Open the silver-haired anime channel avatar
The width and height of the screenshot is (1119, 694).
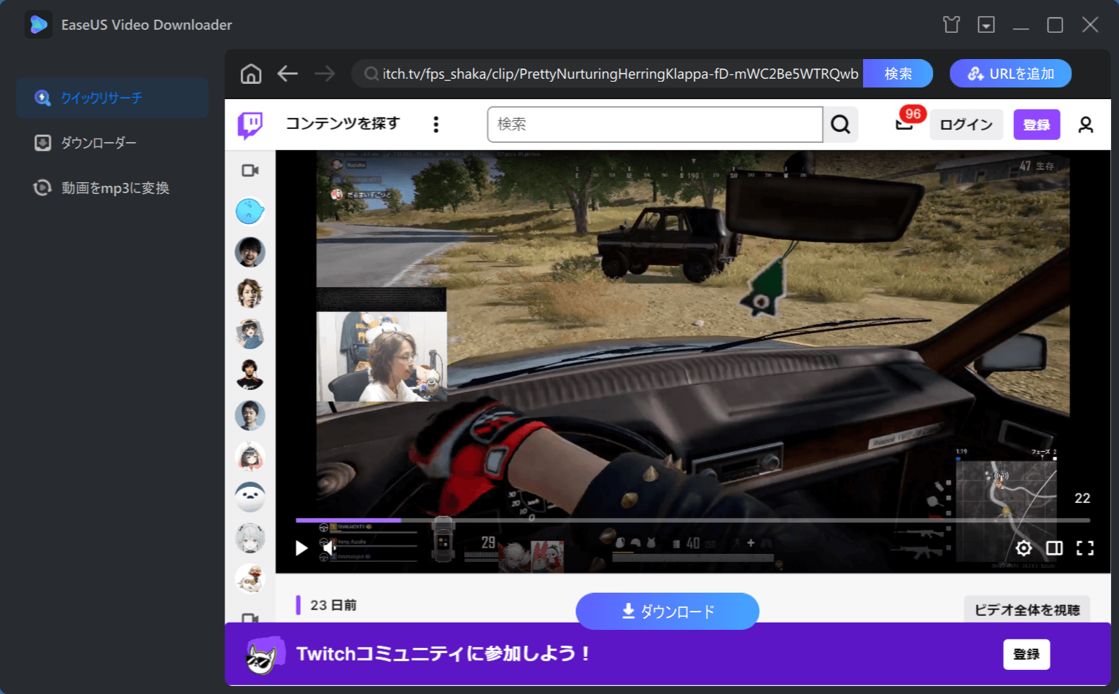coord(250,538)
